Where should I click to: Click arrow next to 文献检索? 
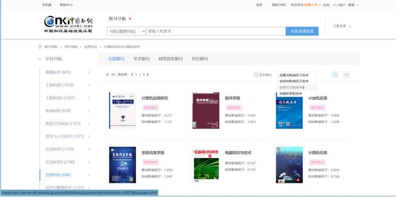pyautogui.click(x=350, y=26)
